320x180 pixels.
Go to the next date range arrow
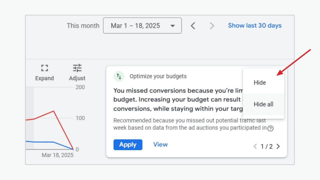(x=212, y=25)
